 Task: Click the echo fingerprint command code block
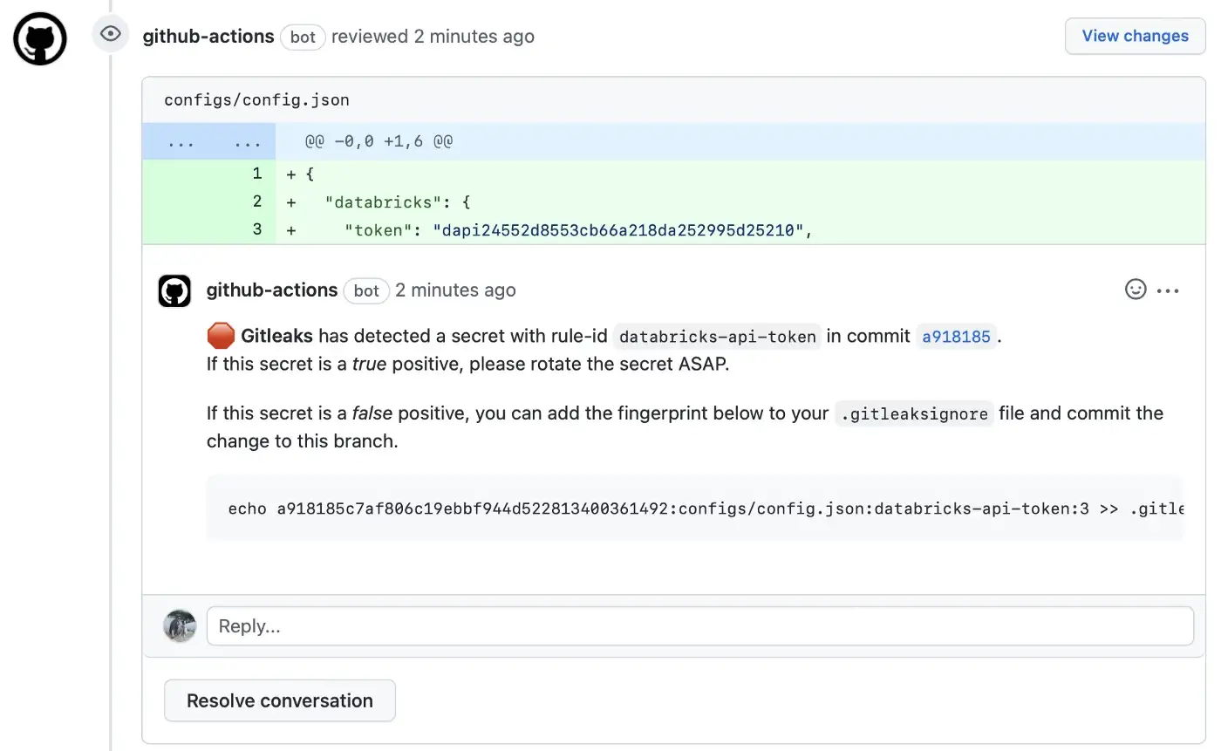pyautogui.click(x=695, y=508)
